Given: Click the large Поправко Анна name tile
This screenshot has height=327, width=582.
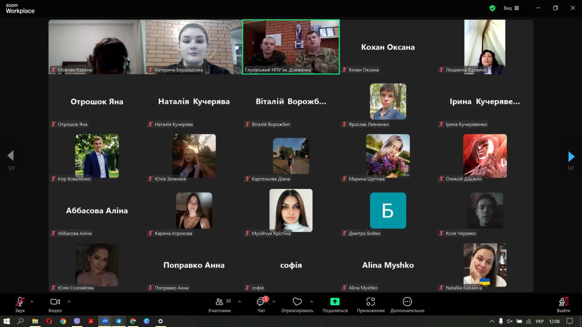Looking at the screenshot, I should (194, 265).
